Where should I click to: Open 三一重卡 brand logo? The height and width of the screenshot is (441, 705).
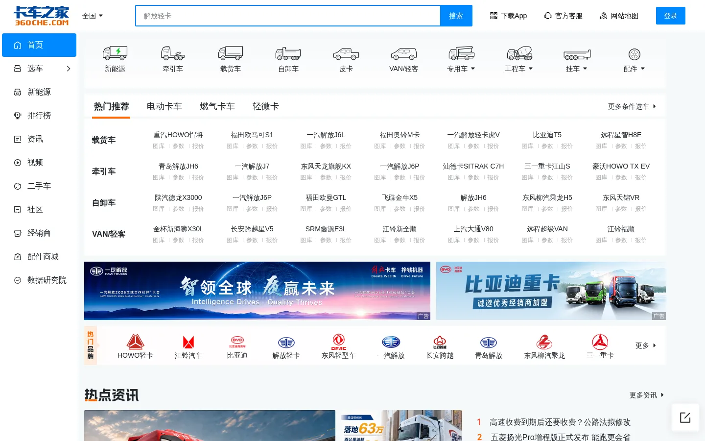(600, 342)
